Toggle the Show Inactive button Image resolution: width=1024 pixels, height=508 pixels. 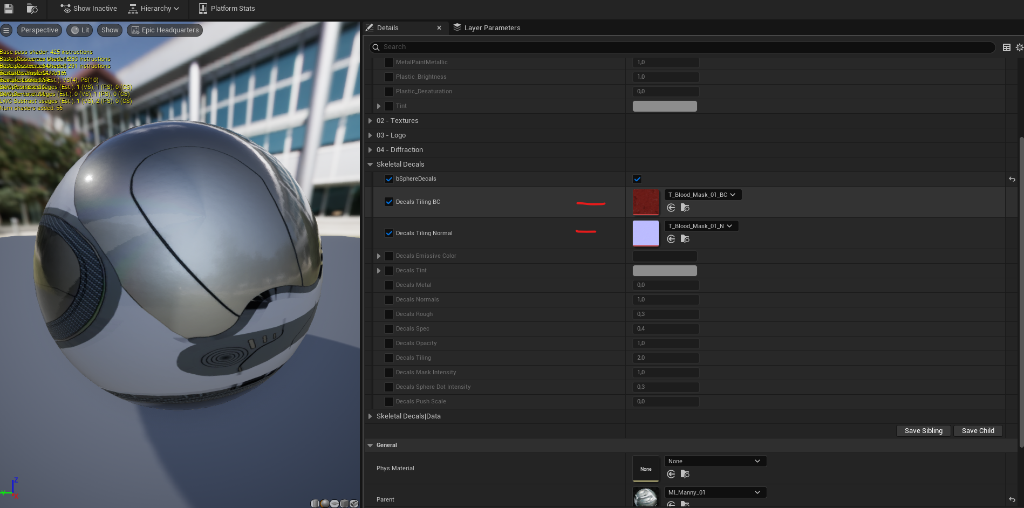tap(89, 9)
